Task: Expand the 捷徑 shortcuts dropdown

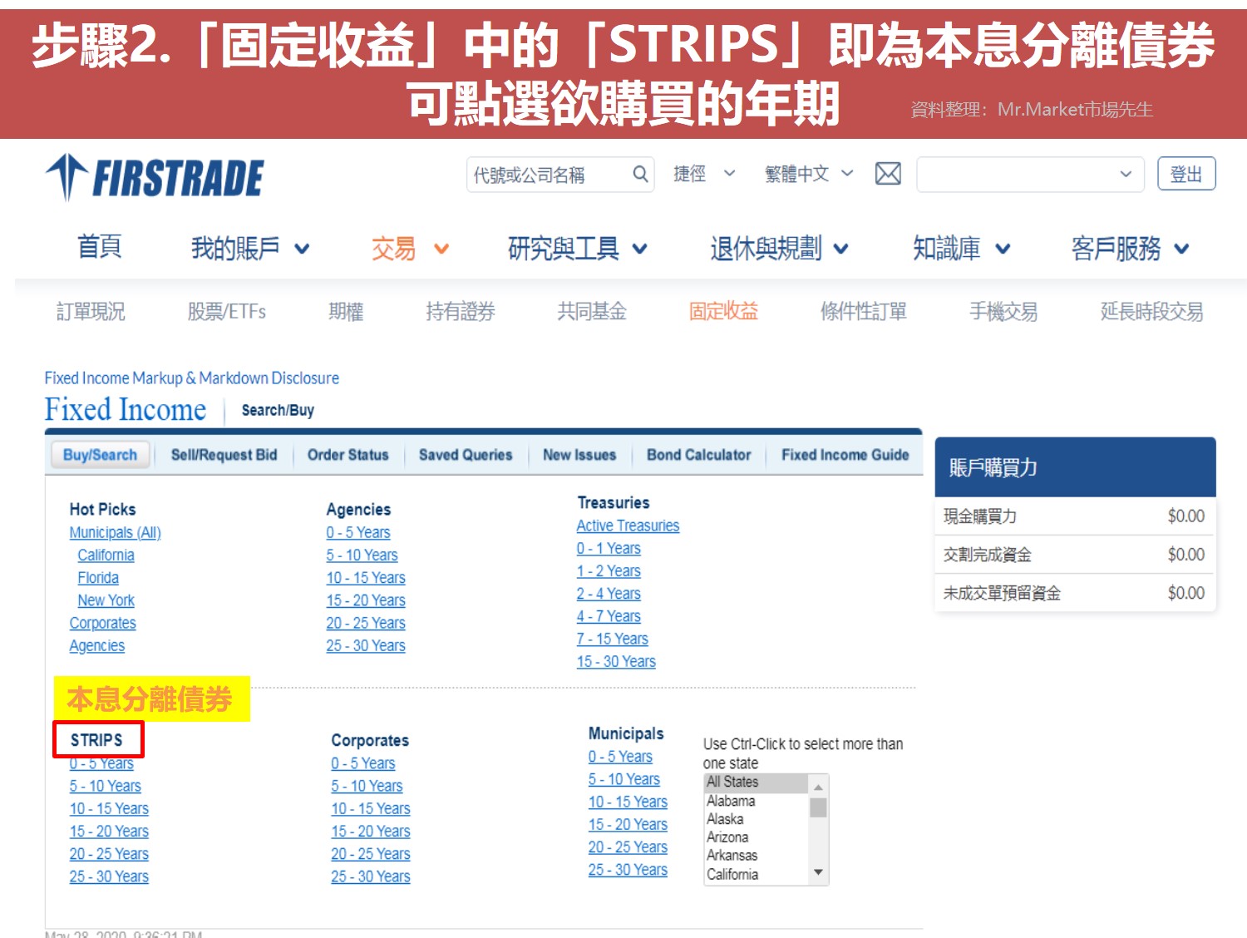Action: coord(704,174)
